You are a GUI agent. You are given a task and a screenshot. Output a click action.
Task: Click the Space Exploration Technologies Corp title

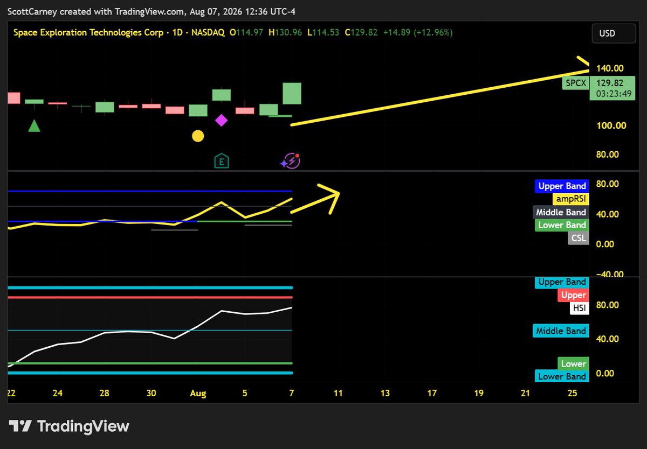click(x=88, y=32)
